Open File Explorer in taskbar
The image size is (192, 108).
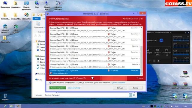click(x=11, y=106)
